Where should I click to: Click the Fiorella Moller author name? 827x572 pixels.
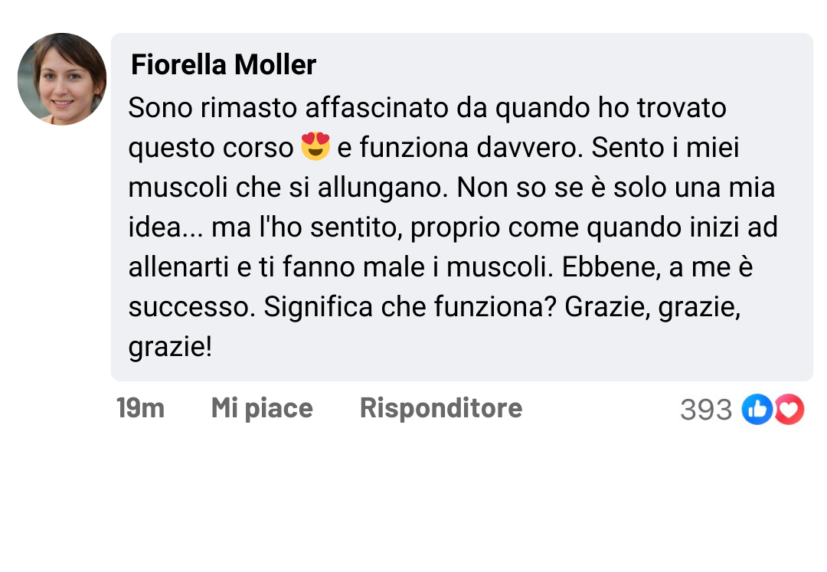[224, 65]
